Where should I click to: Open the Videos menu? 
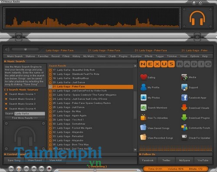tap(101, 56)
